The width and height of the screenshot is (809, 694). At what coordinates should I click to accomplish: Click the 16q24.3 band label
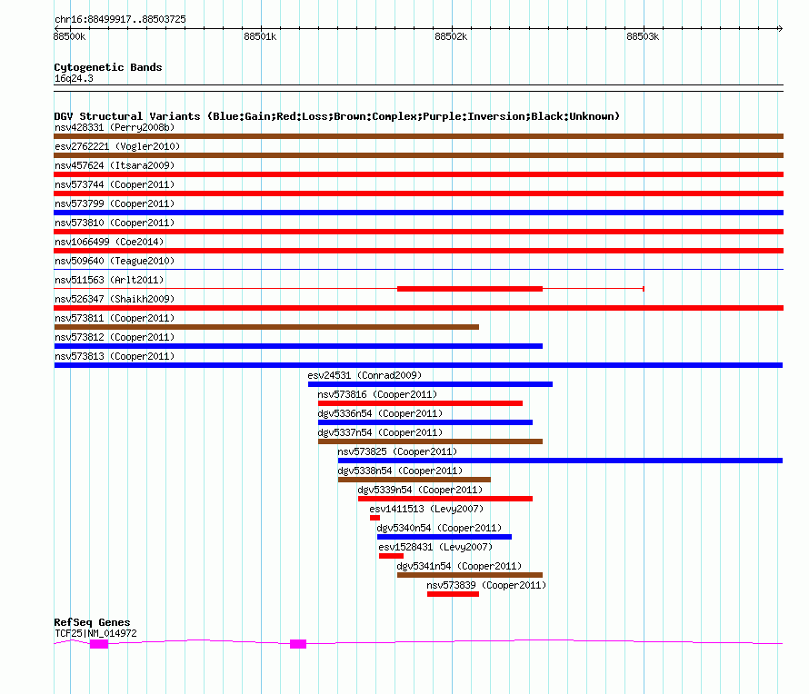point(74,78)
